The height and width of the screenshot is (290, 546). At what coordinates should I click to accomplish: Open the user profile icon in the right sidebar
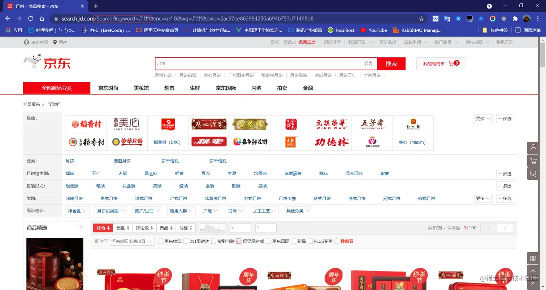(533, 148)
